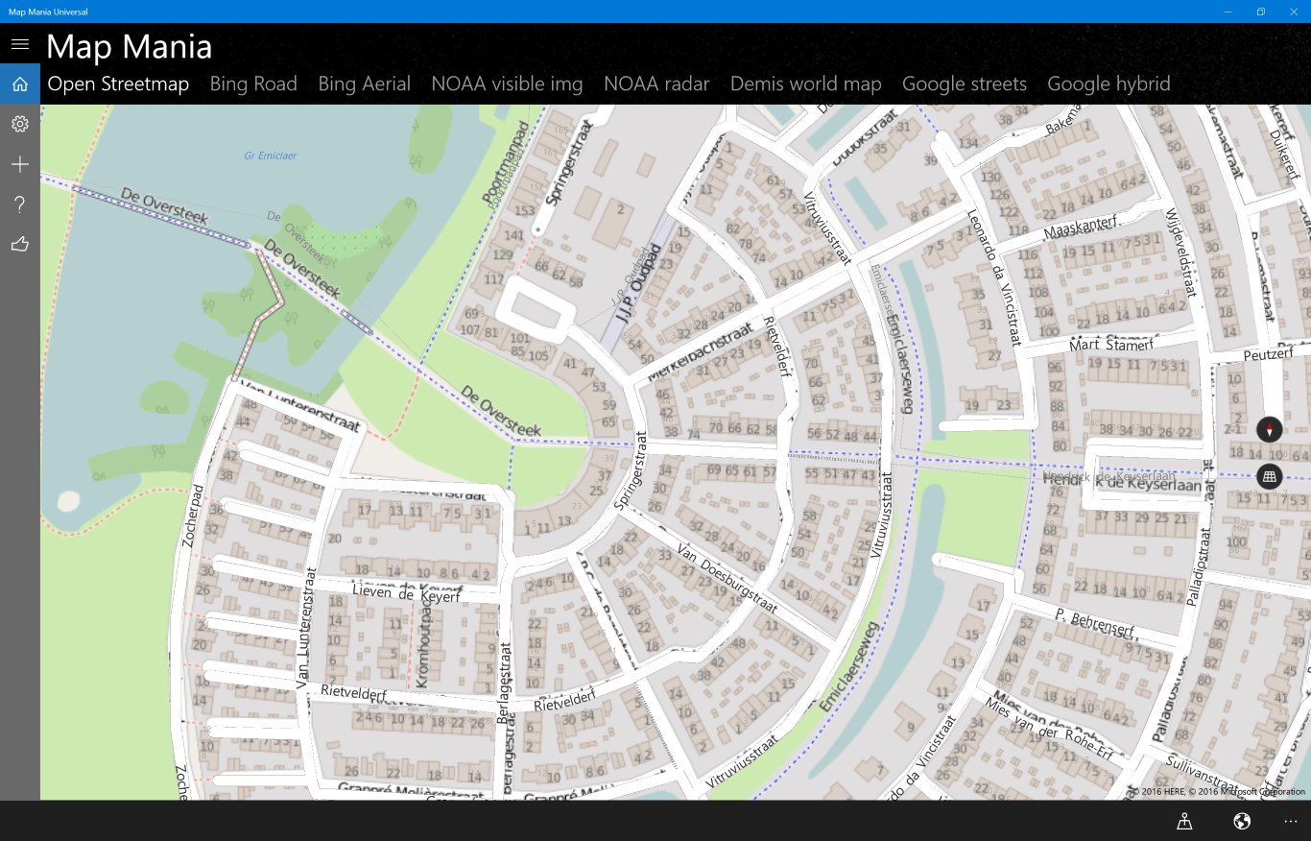
Task: Click the Gr Emiclaer lake label
Action: coord(271,156)
